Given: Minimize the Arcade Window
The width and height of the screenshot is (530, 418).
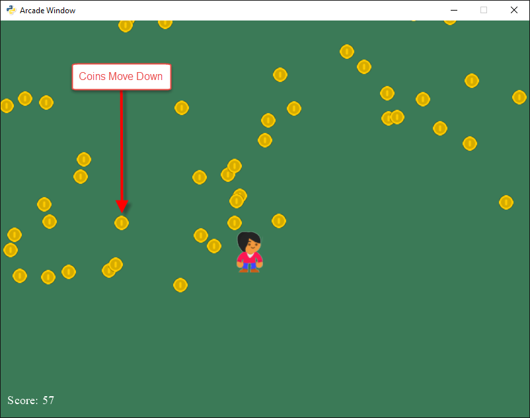Looking at the screenshot, I should click(454, 10).
